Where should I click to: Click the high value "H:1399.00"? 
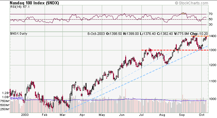(x=131, y=34)
